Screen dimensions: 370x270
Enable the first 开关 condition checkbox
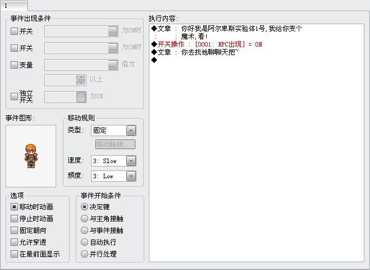pos(14,31)
